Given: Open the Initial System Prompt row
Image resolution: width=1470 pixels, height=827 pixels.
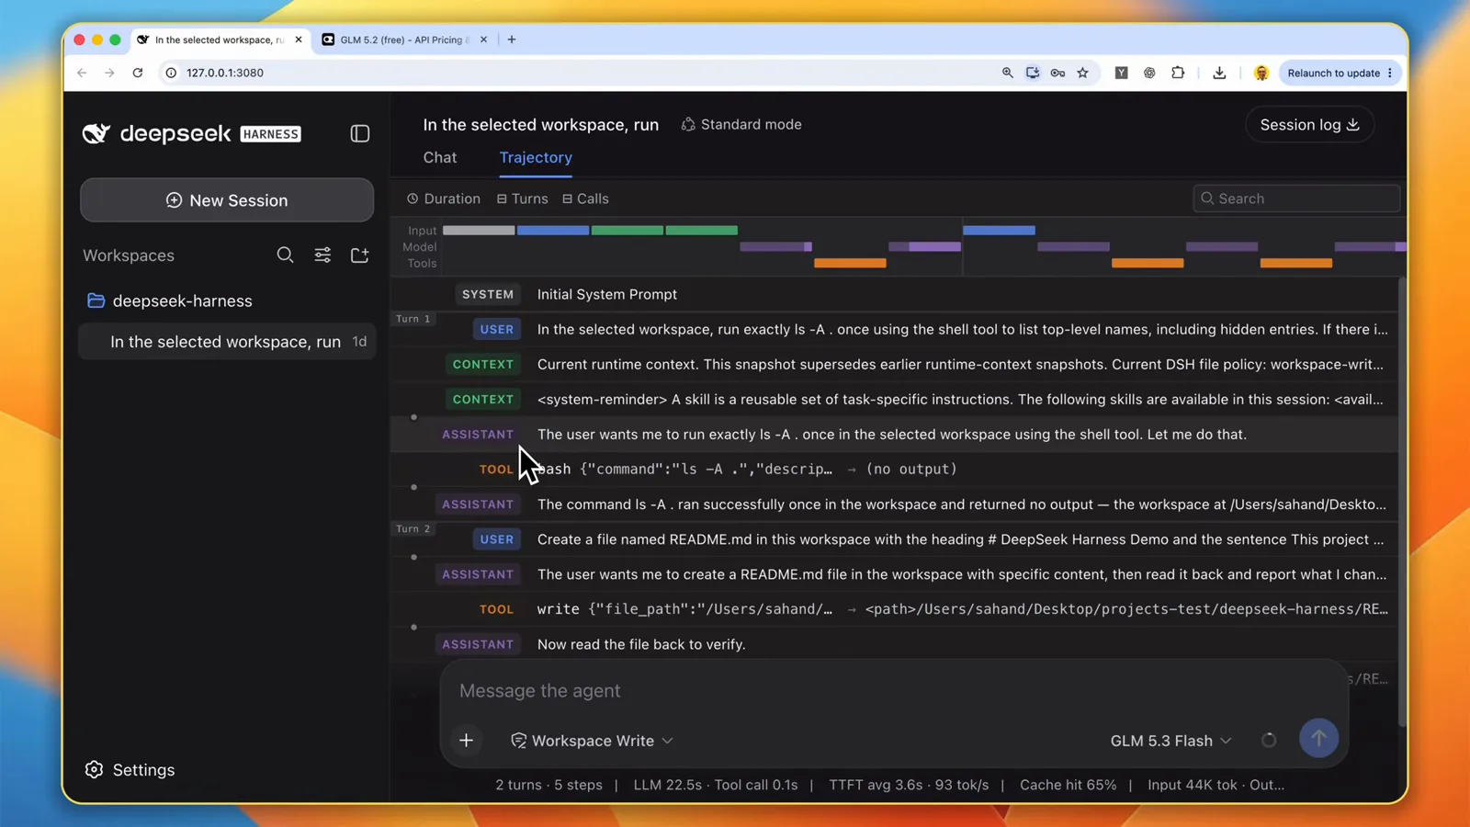Looking at the screenshot, I should click(894, 294).
